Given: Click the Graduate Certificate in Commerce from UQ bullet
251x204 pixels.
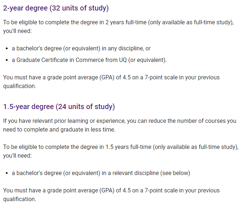Looking at the screenshot, I should pyautogui.click(x=89, y=60).
